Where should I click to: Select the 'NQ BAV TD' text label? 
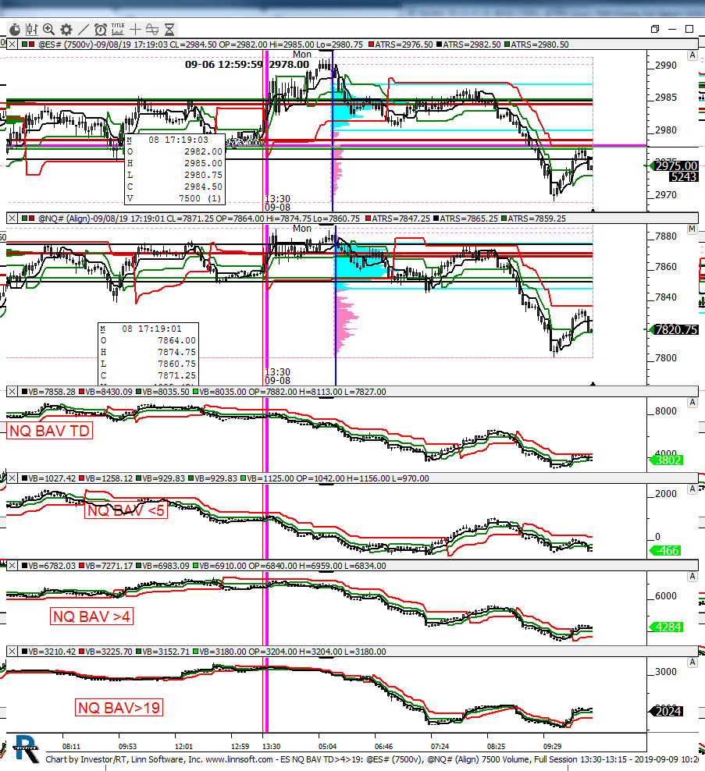[x=49, y=431]
